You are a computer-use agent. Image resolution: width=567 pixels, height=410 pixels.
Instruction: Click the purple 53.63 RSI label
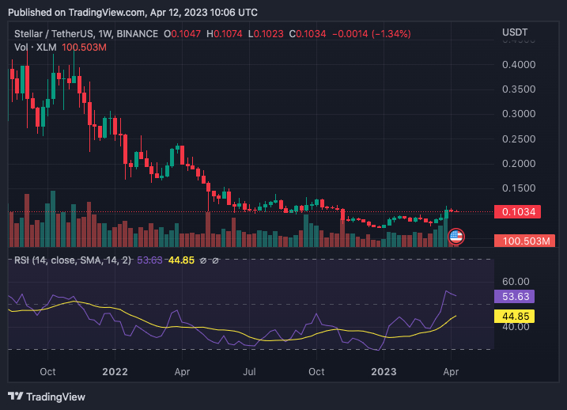point(514,296)
